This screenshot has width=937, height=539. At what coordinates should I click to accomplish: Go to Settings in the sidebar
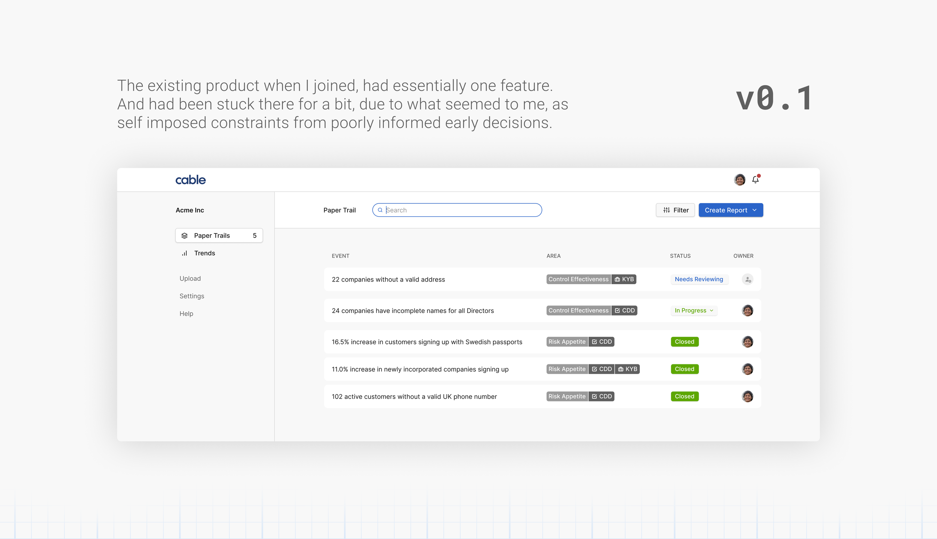[192, 296]
